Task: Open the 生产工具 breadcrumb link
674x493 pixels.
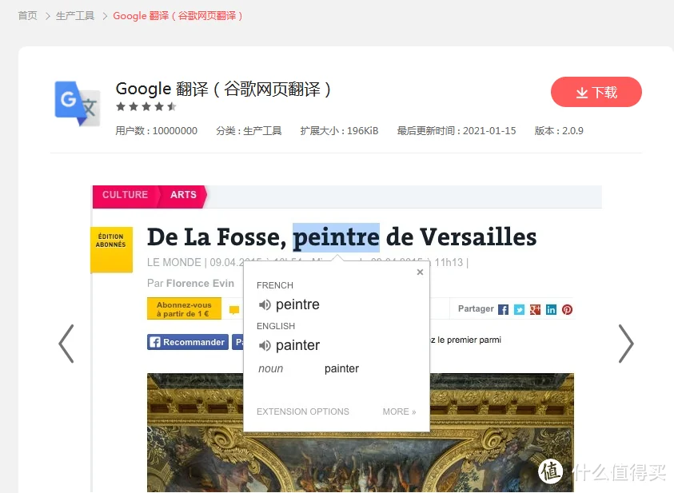Action: tap(75, 16)
